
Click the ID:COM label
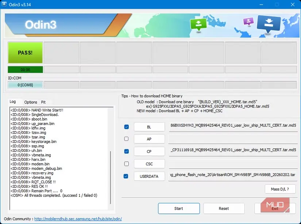pos(15,78)
